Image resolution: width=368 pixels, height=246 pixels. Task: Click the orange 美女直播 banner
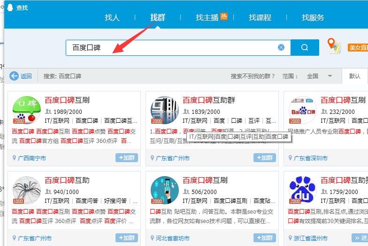[358, 48]
